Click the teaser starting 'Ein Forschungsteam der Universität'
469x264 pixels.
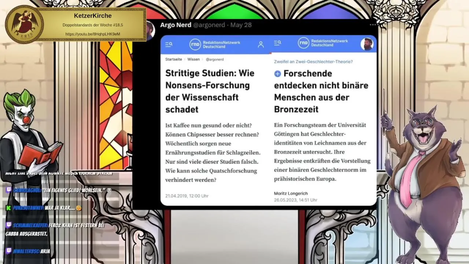(x=322, y=152)
